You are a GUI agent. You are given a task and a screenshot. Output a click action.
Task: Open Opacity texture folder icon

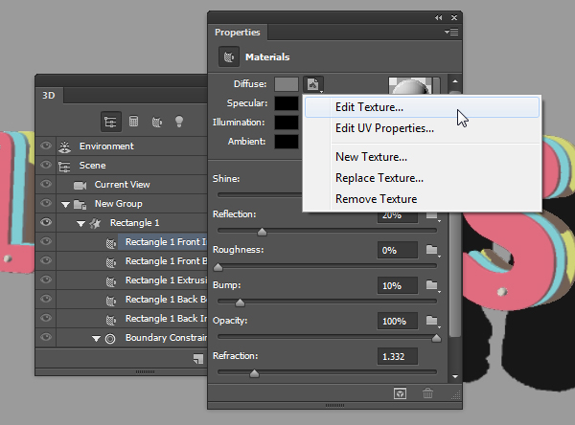click(x=432, y=321)
